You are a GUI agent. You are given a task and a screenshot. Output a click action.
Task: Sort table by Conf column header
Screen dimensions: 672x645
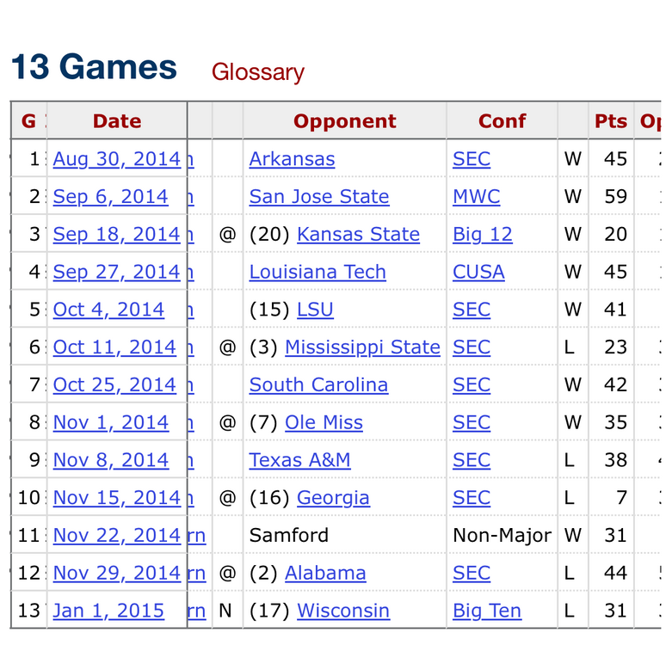(502, 121)
